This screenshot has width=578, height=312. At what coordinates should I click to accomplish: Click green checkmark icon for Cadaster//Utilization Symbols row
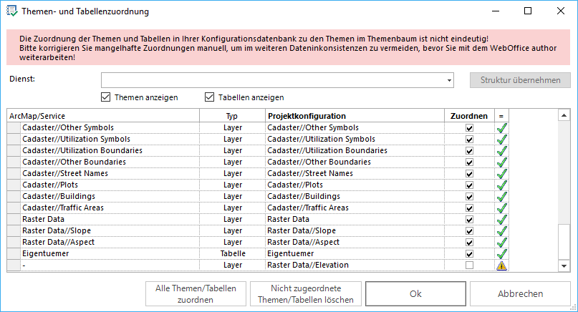[x=501, y=140]
